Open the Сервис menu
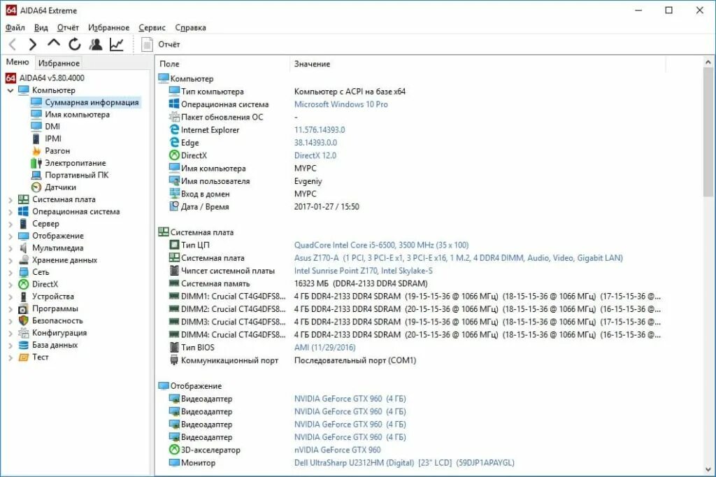Viewport: 716px width, 477px height. [x=153, y=27]
